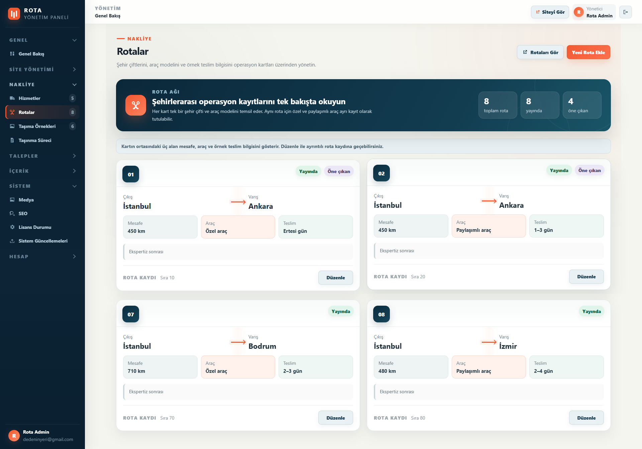The image size is (642, 449).
Task: Click the SEO search icon
Action: [12, 213]
